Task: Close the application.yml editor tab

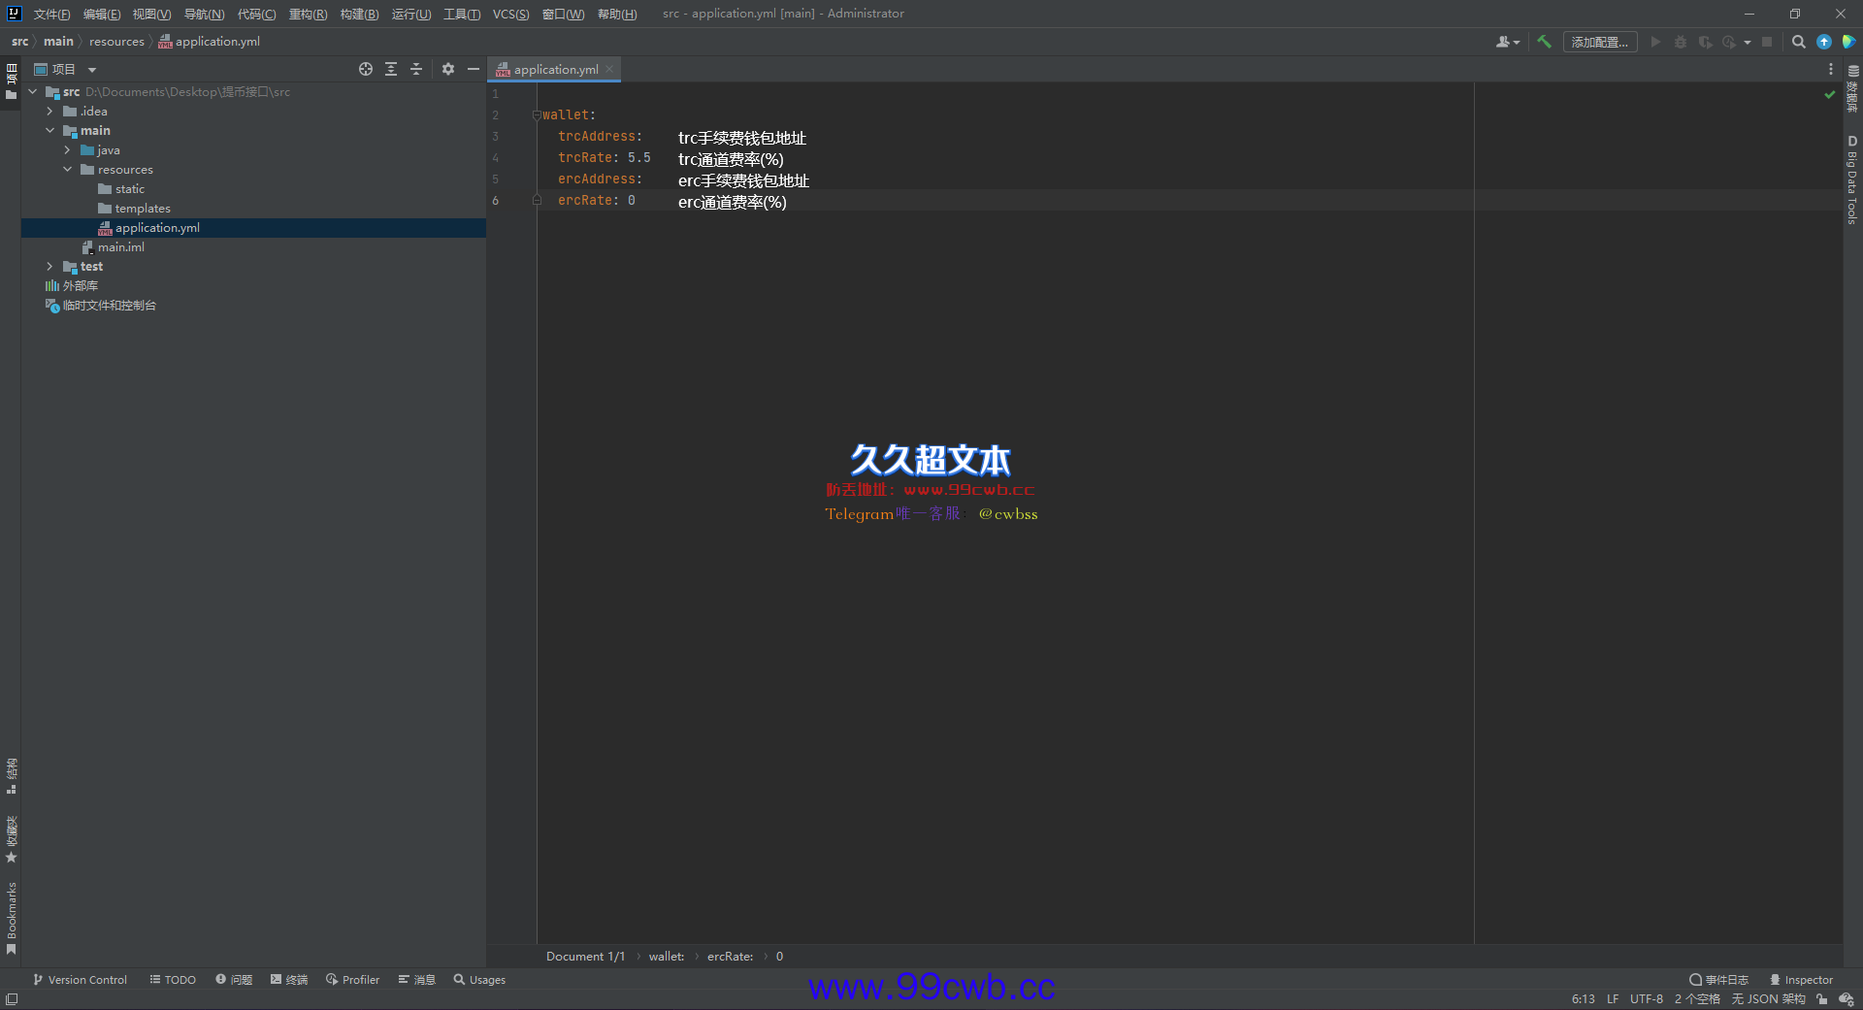Action: (609, 69)
